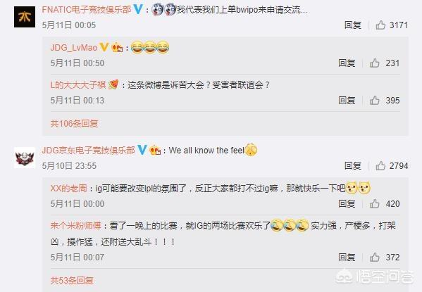Image resolution: width=422 pixels, height=292 pixels.
Task: Reply to JDG_LvMao's comment
Action: [347, 63]
